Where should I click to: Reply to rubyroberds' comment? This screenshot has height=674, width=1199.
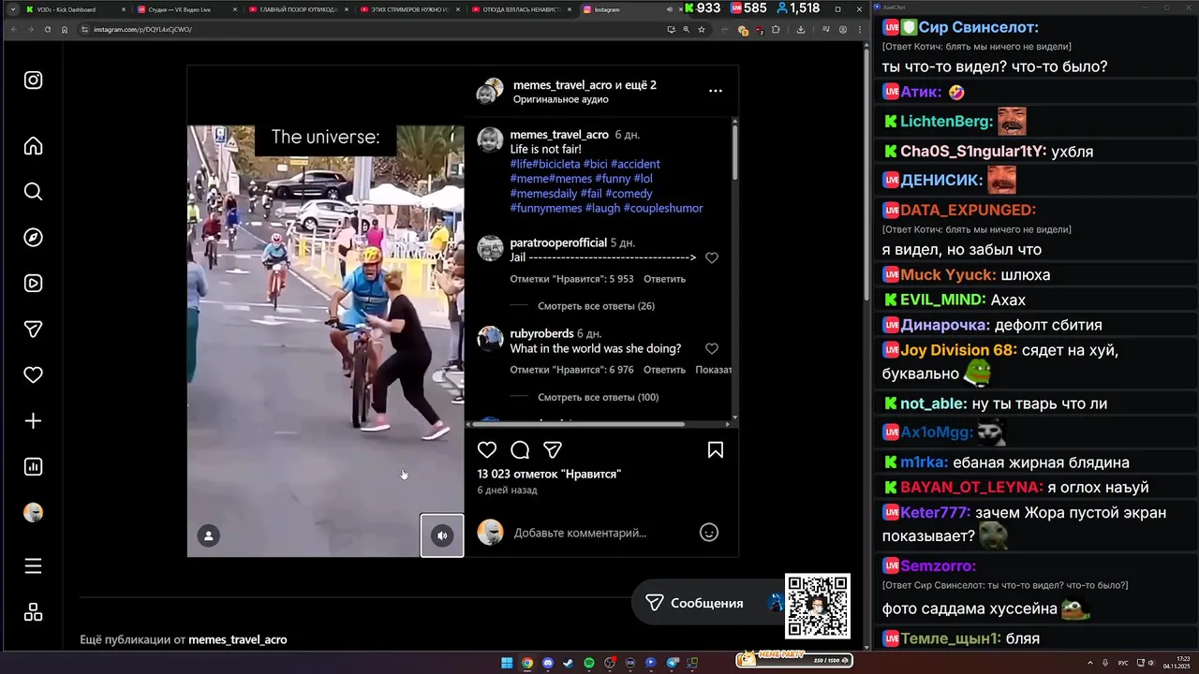coord(664,370)
